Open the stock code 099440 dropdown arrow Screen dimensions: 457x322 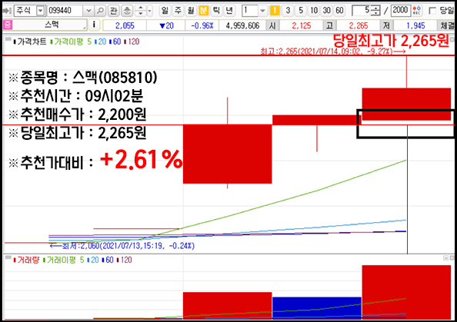click(88, 11)
